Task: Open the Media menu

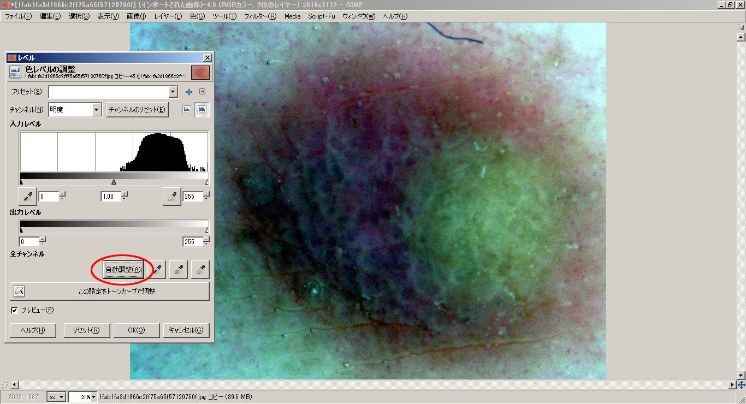Action: coord(293,16)
